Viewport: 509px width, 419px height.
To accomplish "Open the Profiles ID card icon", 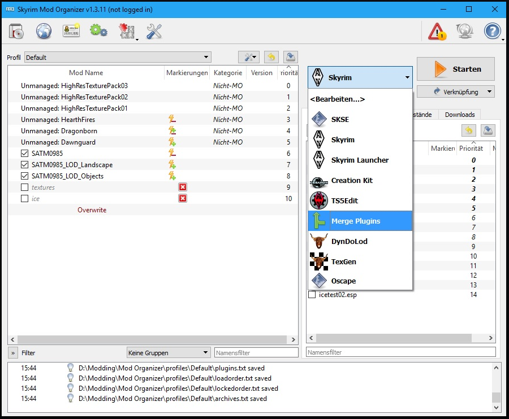I will [x=71, y=31].
